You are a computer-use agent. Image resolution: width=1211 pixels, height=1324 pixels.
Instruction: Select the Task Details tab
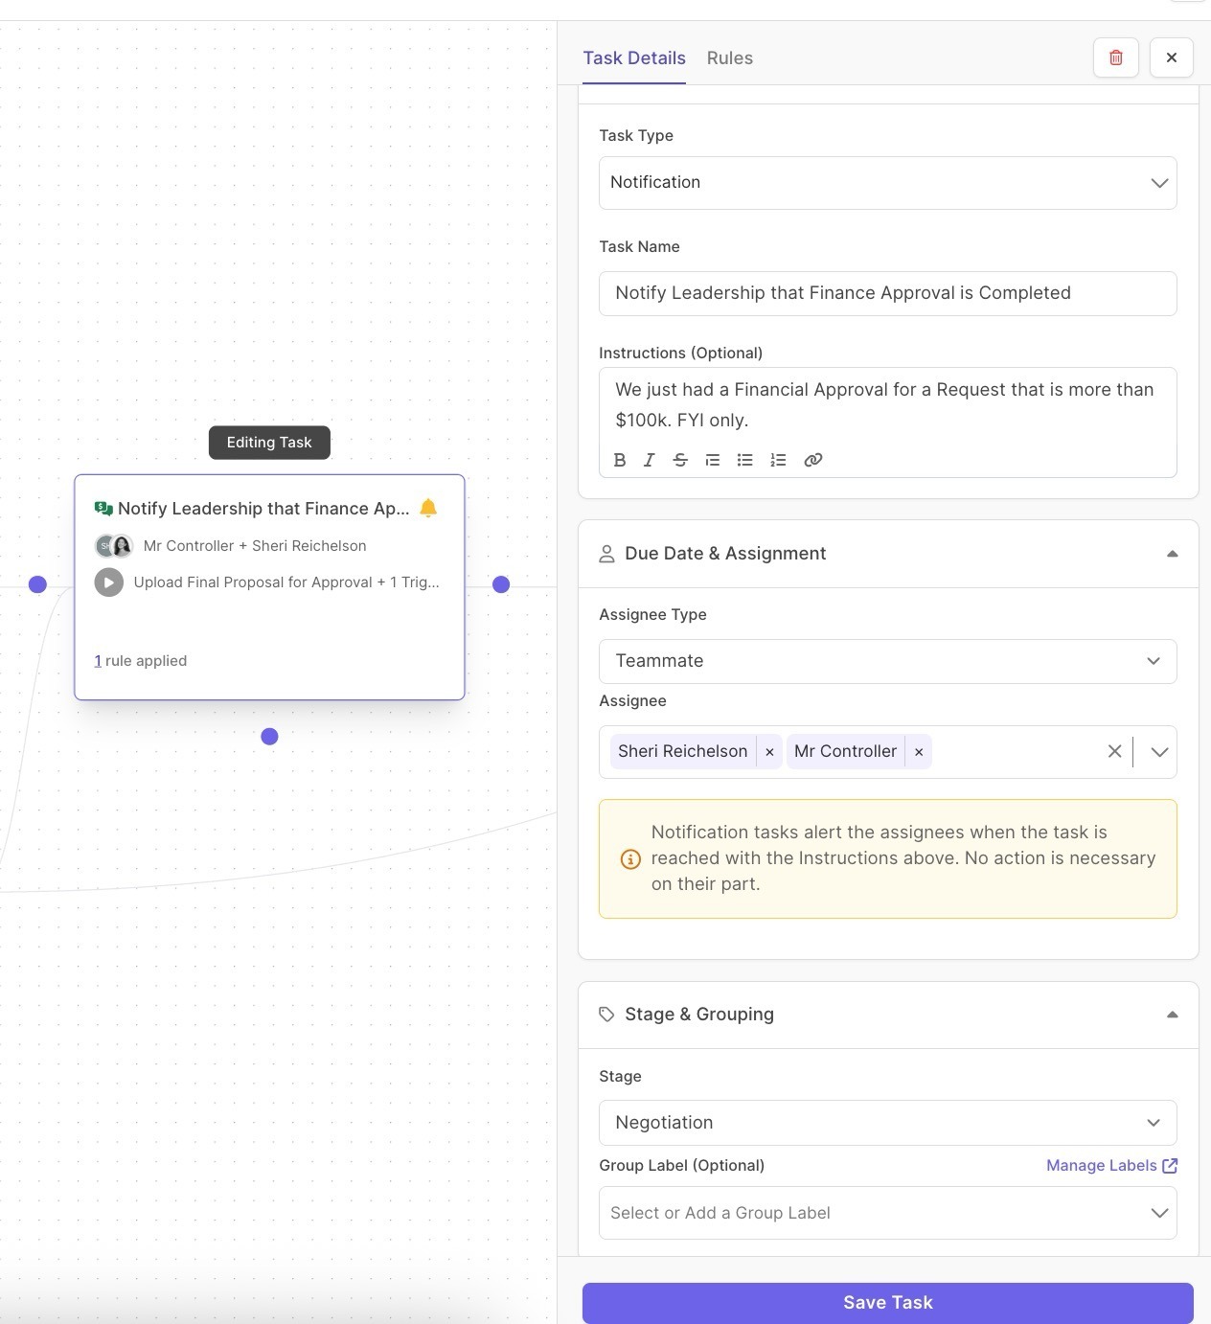pos(634,58)
